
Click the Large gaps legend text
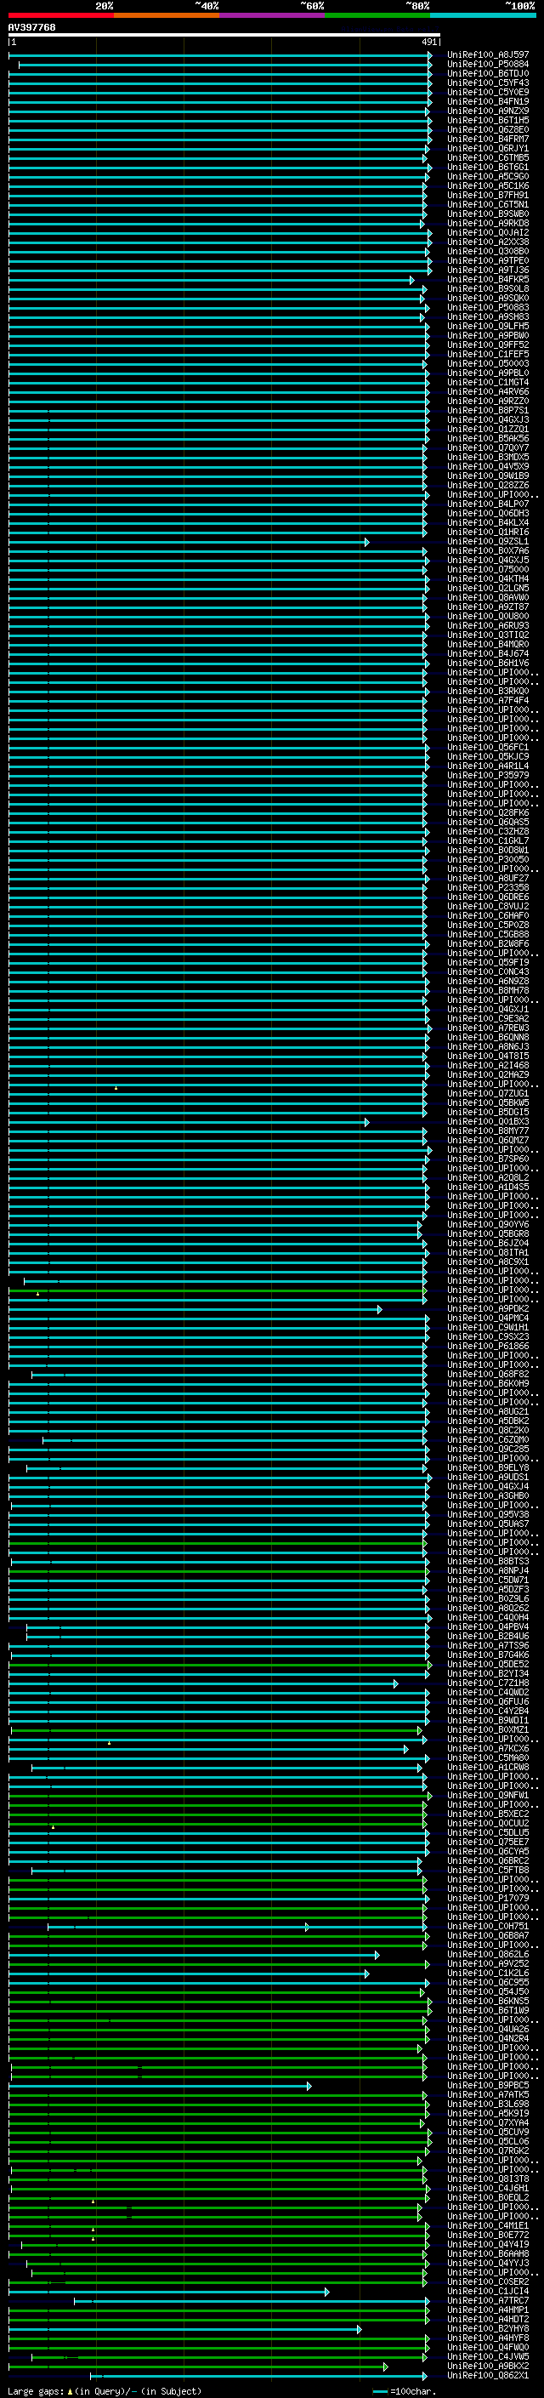click(x=105, y=2390)
